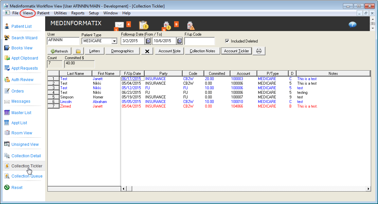Open Collection Queue in the sidebar

point(27,176)
